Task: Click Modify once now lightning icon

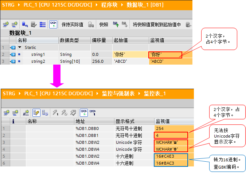Action: point(55,113)
